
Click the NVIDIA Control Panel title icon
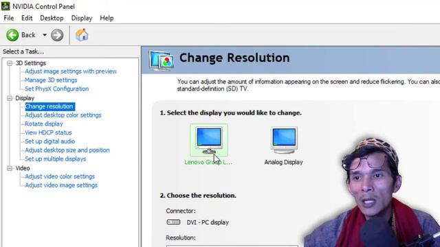pyautogui.click(x=5, y=6)
